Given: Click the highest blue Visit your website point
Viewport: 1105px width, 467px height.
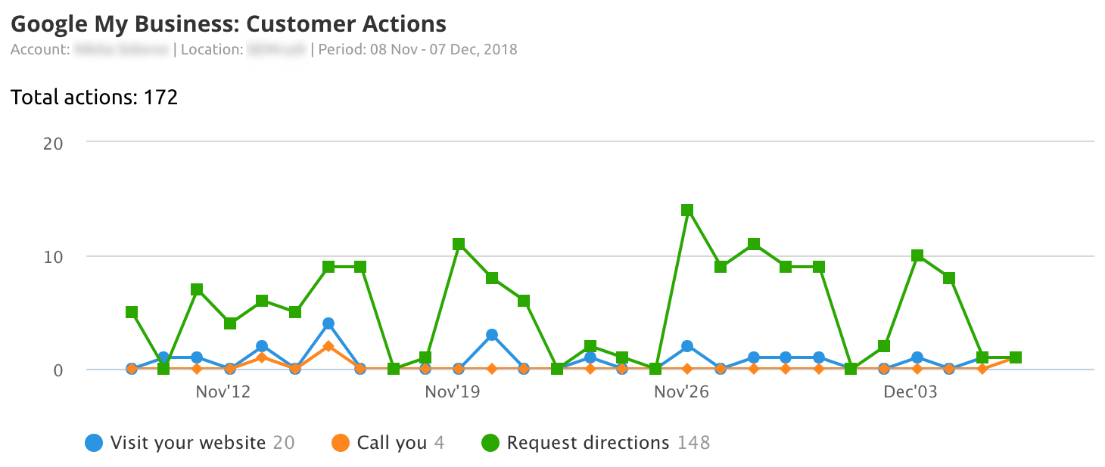Looking at the screenshot, I should point(328,323).
